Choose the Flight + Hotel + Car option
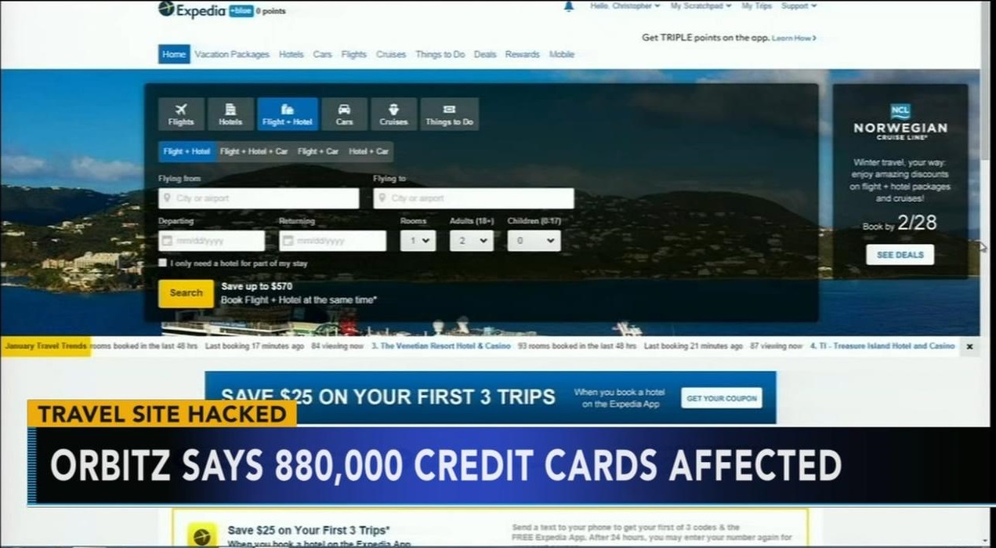This screenshot has height=548, width=996. pyautogui.click(x=254, y=151)
